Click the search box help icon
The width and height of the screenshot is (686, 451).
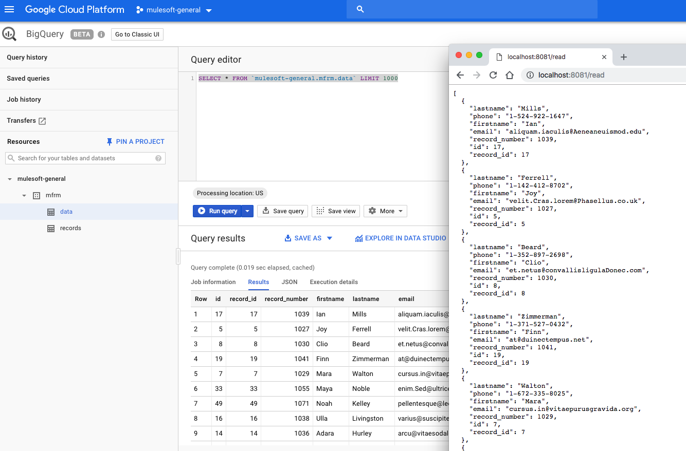click(158, 158)
